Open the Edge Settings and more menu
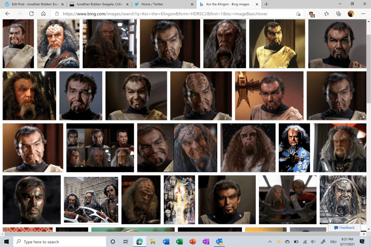Viewport: 371px width, 247px height. (x=363, y=14)
